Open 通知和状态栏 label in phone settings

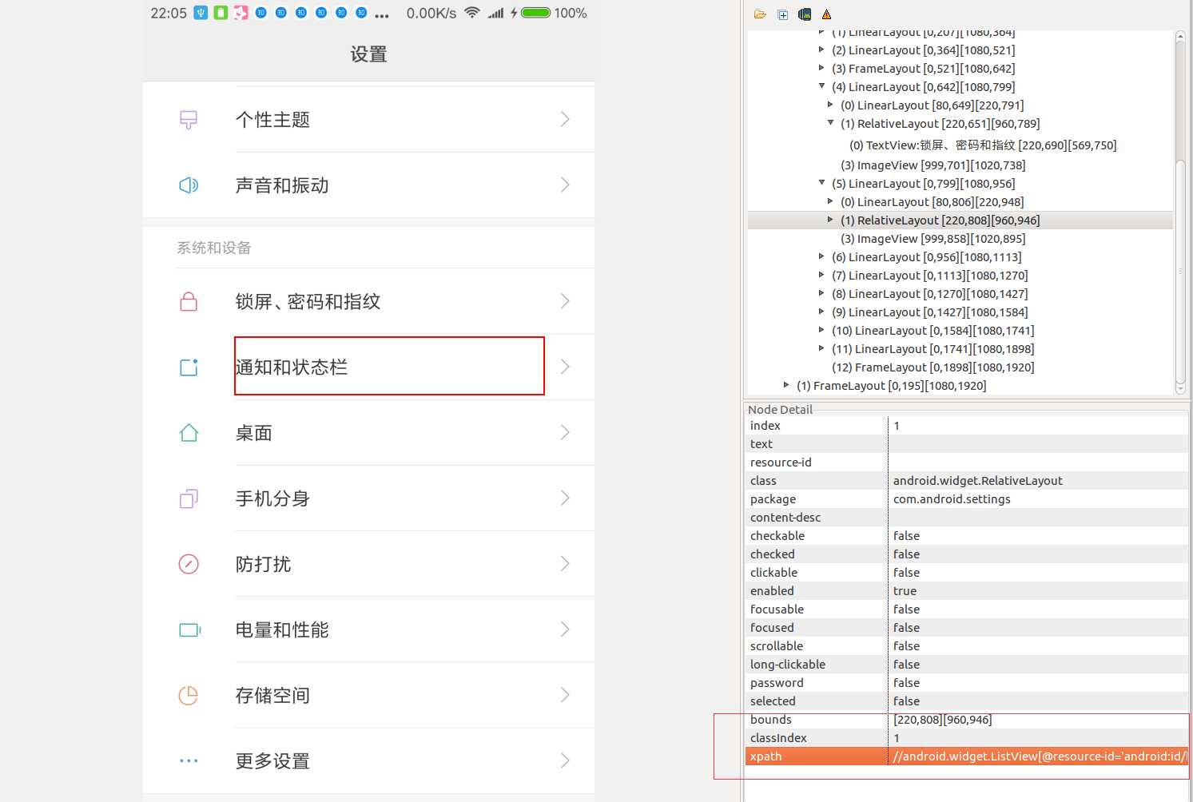coord(292,367)
